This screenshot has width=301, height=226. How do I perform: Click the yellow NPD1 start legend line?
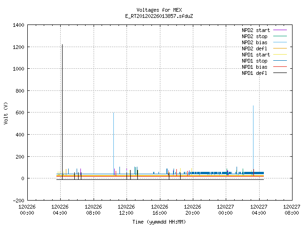pyautogui.click(x=280, y=55)
